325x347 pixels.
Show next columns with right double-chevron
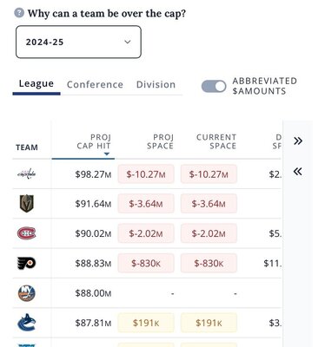pos(298,141)
